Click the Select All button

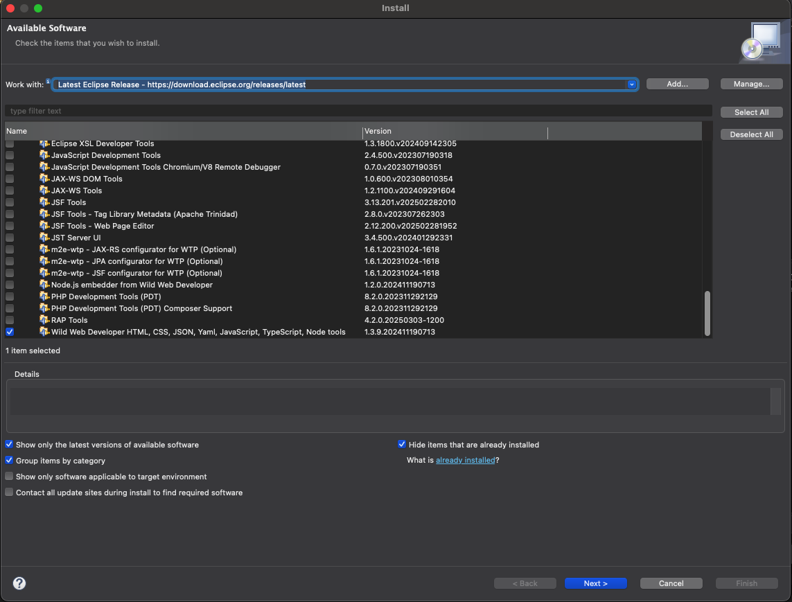click(752, 112)
